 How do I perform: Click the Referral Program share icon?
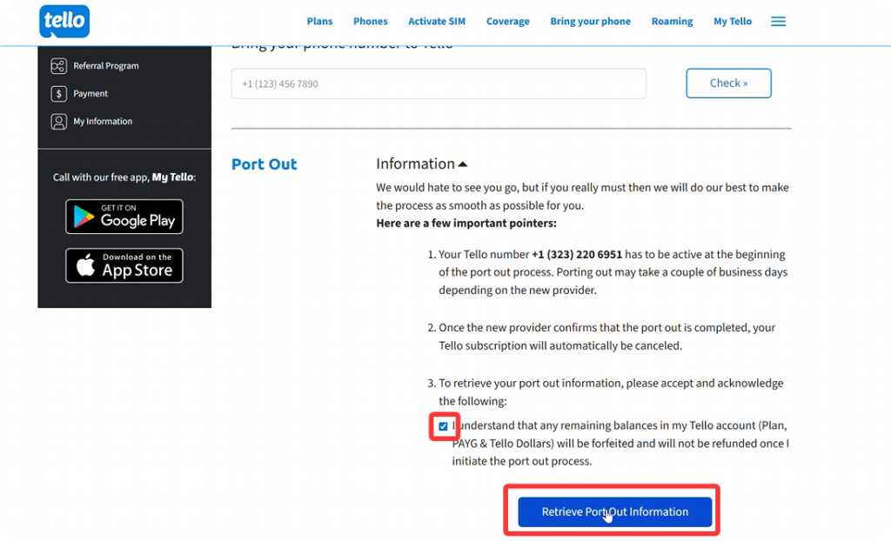tap(58, 66)
